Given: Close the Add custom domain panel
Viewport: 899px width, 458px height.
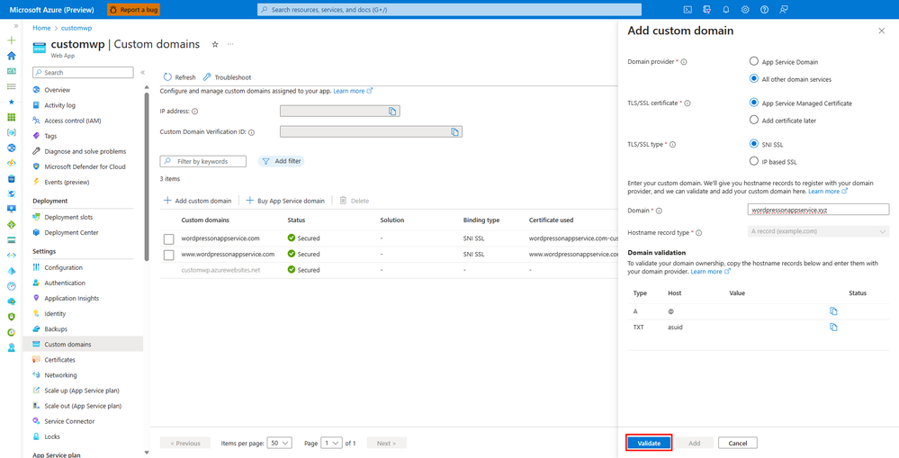Looking at the screenshot, I should tap(882, 31).
